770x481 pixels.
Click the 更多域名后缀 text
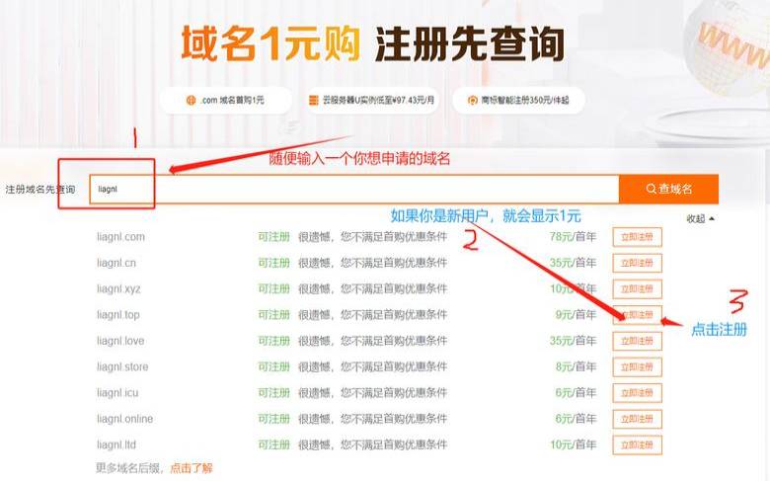tap(128, 468)
